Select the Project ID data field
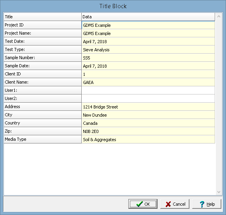 click(148, 25)
